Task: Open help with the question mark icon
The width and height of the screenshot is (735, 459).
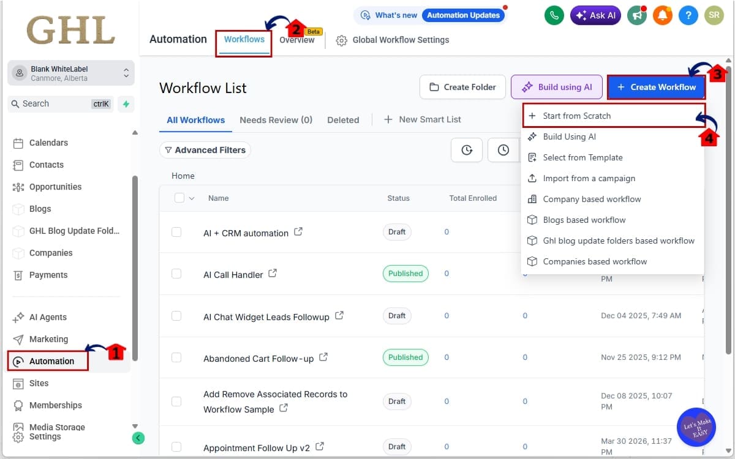Action: (688, 15)
